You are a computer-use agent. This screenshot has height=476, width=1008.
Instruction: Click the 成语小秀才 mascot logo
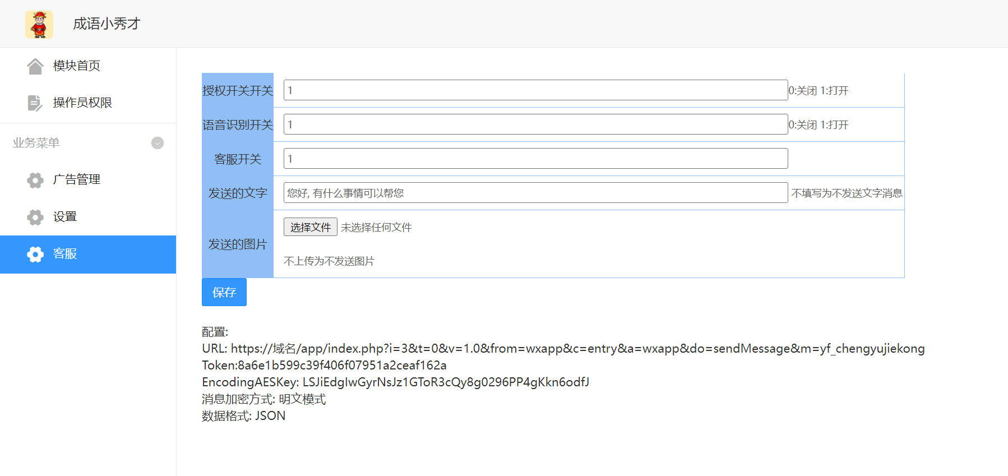point(39,25)
